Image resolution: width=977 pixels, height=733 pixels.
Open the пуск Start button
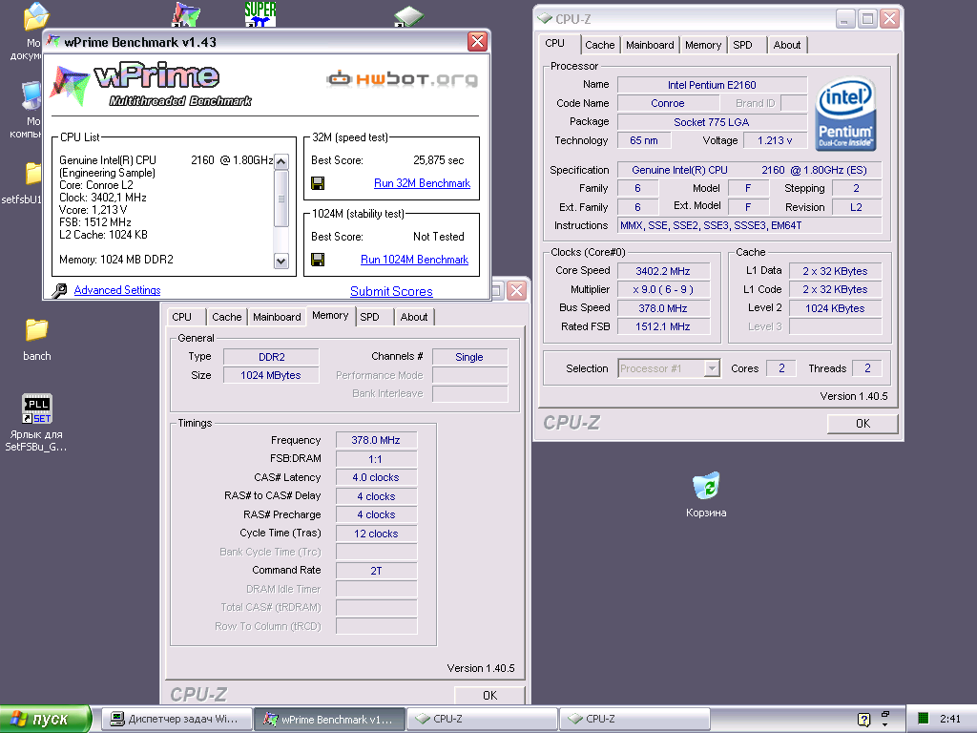46,720
